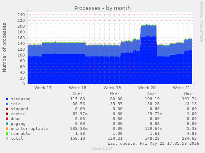205x153 pixels.
Task: Click the stopped legend color swatch
Action: 7,109
